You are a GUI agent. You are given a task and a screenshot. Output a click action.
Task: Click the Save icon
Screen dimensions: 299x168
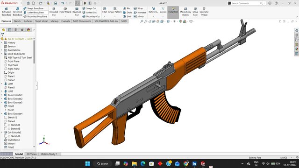[48, 3]
